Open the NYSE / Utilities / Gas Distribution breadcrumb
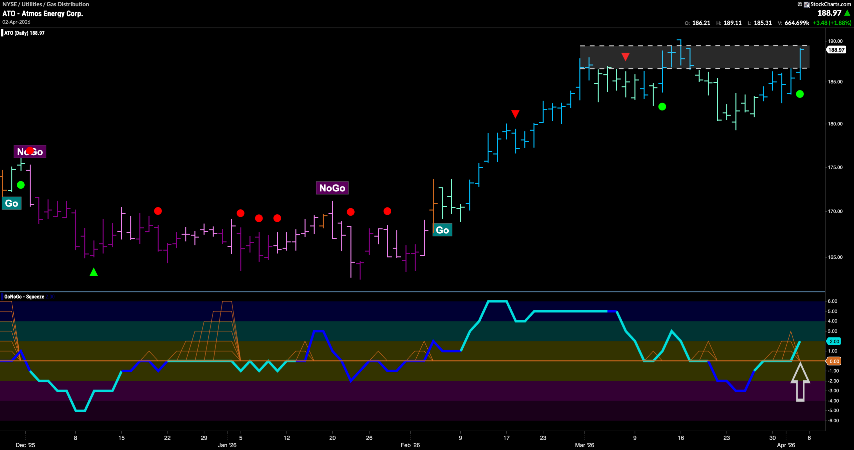Screen dimensions: 854x450 coord(46,4)
